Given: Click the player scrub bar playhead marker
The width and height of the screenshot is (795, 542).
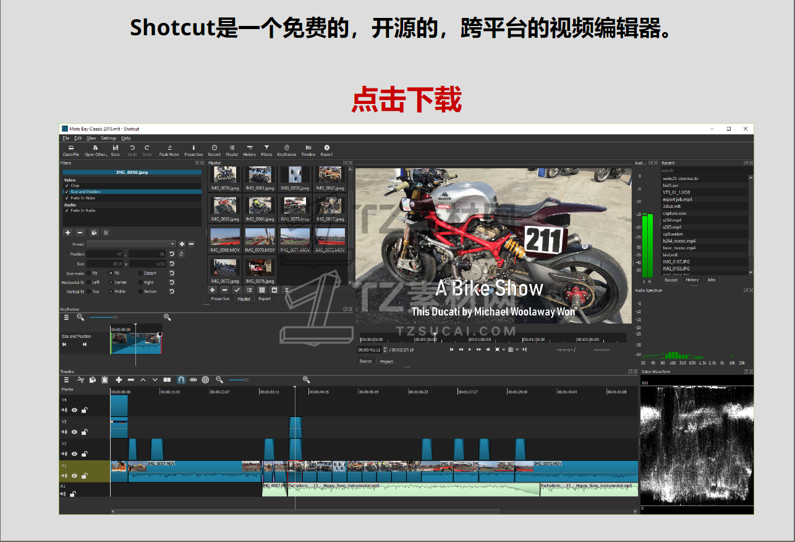Looking at the screenshot, I should [435, 337].
